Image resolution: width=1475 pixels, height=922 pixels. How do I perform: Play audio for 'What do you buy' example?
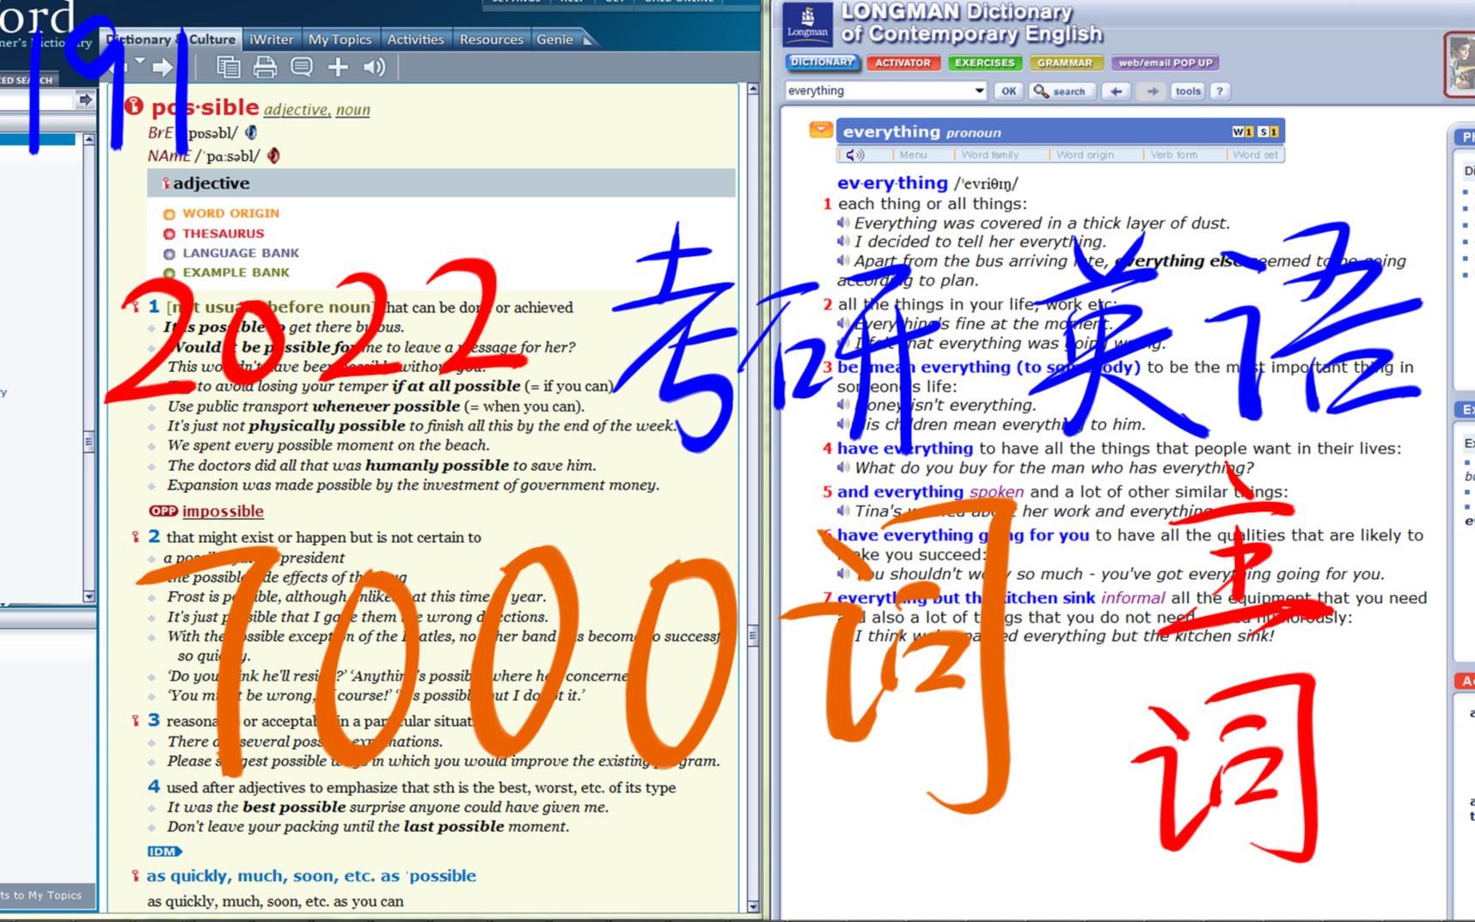(x=843, y=467)
